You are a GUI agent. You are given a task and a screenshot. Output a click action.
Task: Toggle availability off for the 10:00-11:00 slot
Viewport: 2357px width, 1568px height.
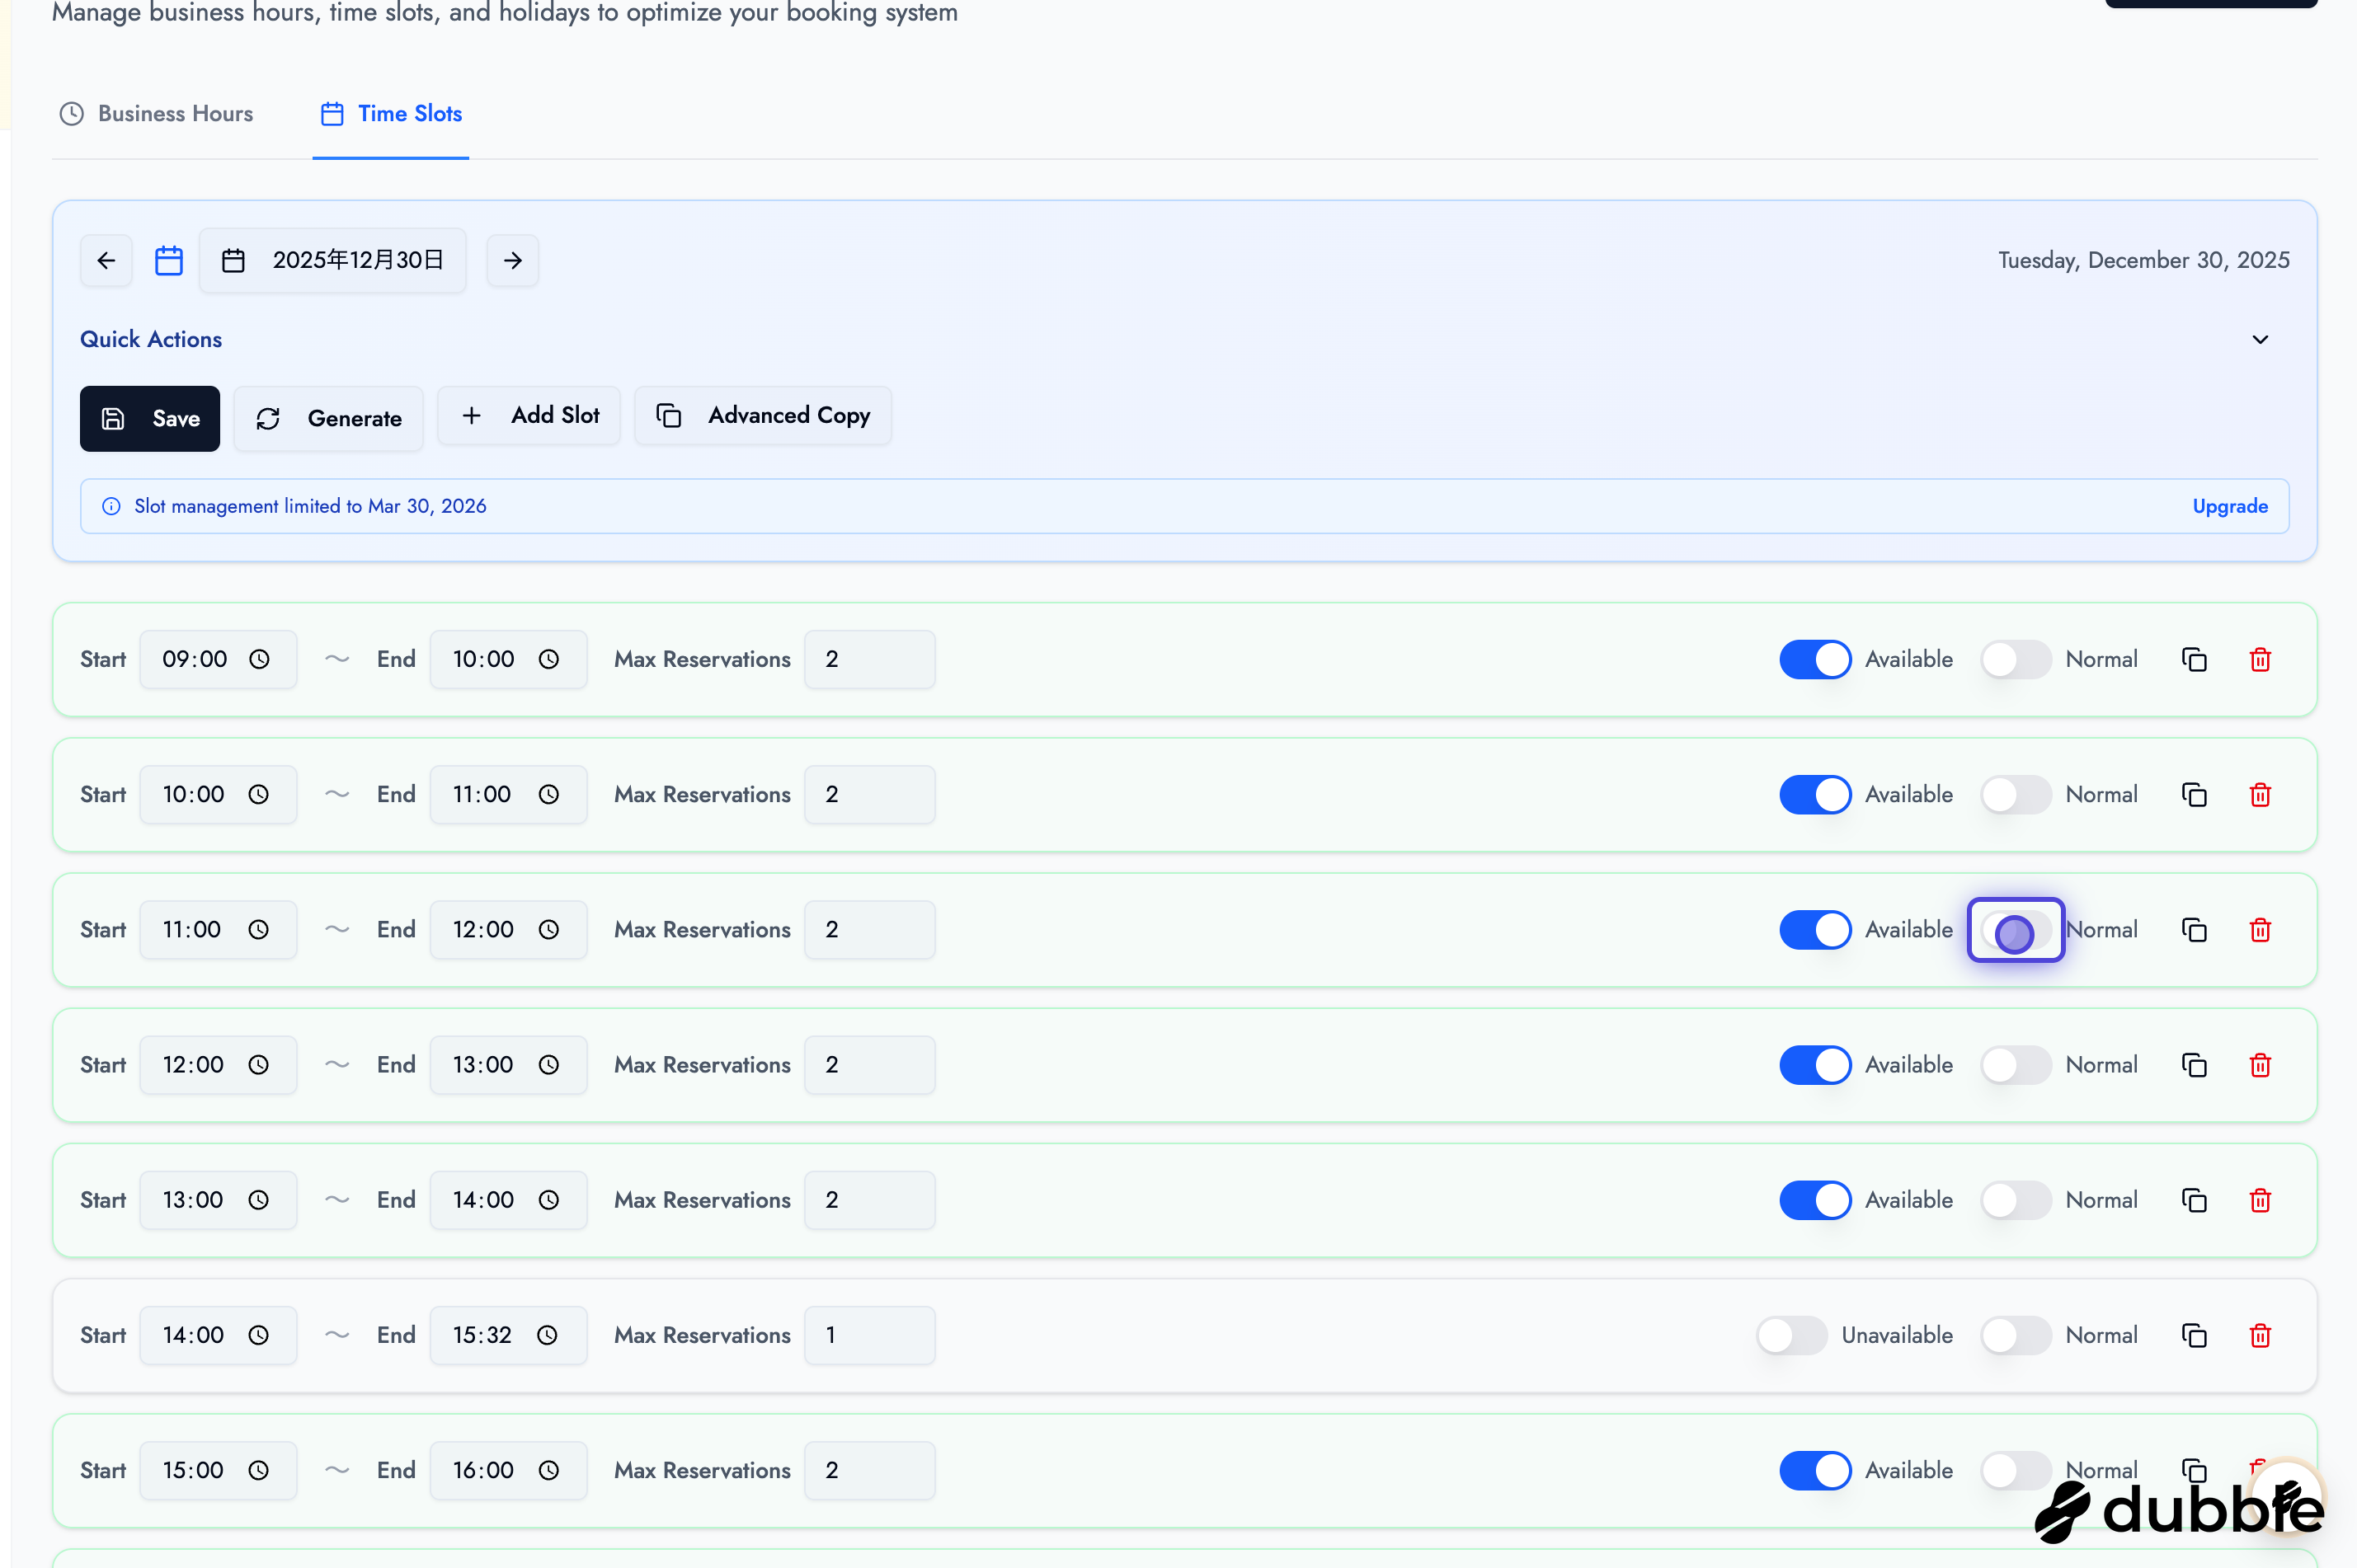(1814, 794)
